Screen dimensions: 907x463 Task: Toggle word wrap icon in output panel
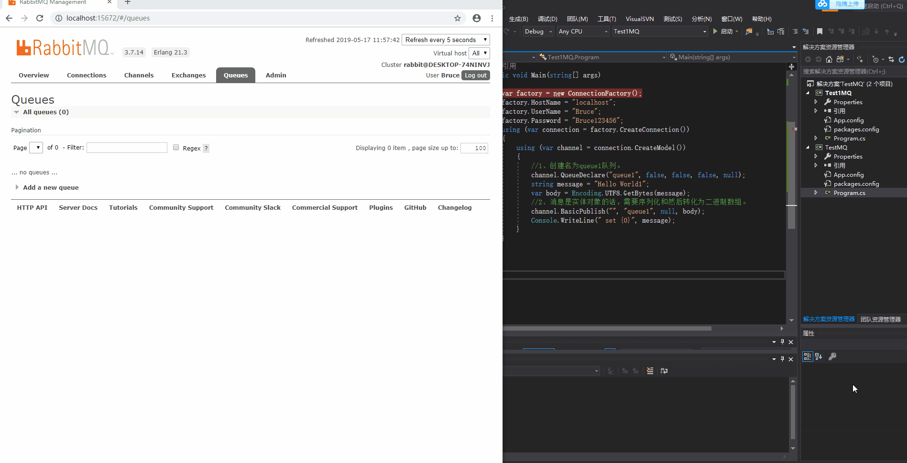point(664,371)
